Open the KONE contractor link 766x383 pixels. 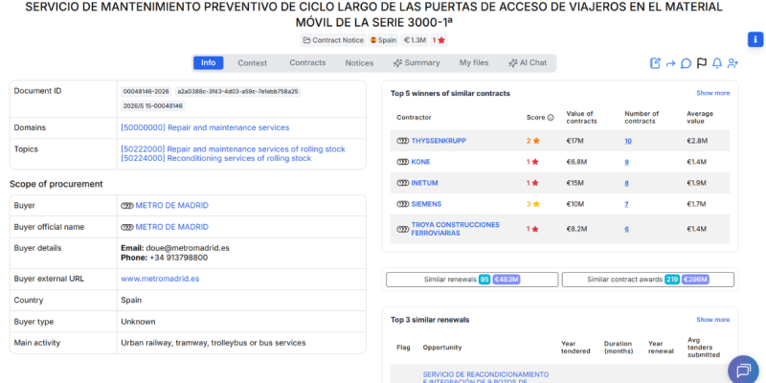click(x=420, y=162)
